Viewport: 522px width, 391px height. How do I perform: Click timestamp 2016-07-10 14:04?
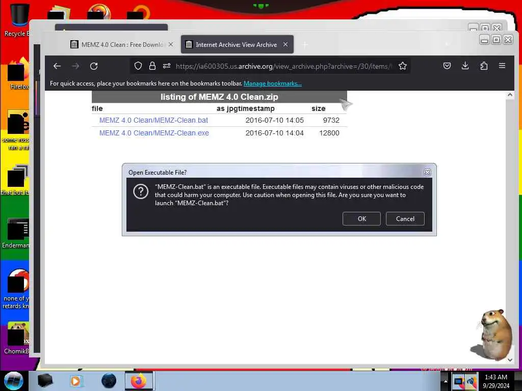coord(275,133)
